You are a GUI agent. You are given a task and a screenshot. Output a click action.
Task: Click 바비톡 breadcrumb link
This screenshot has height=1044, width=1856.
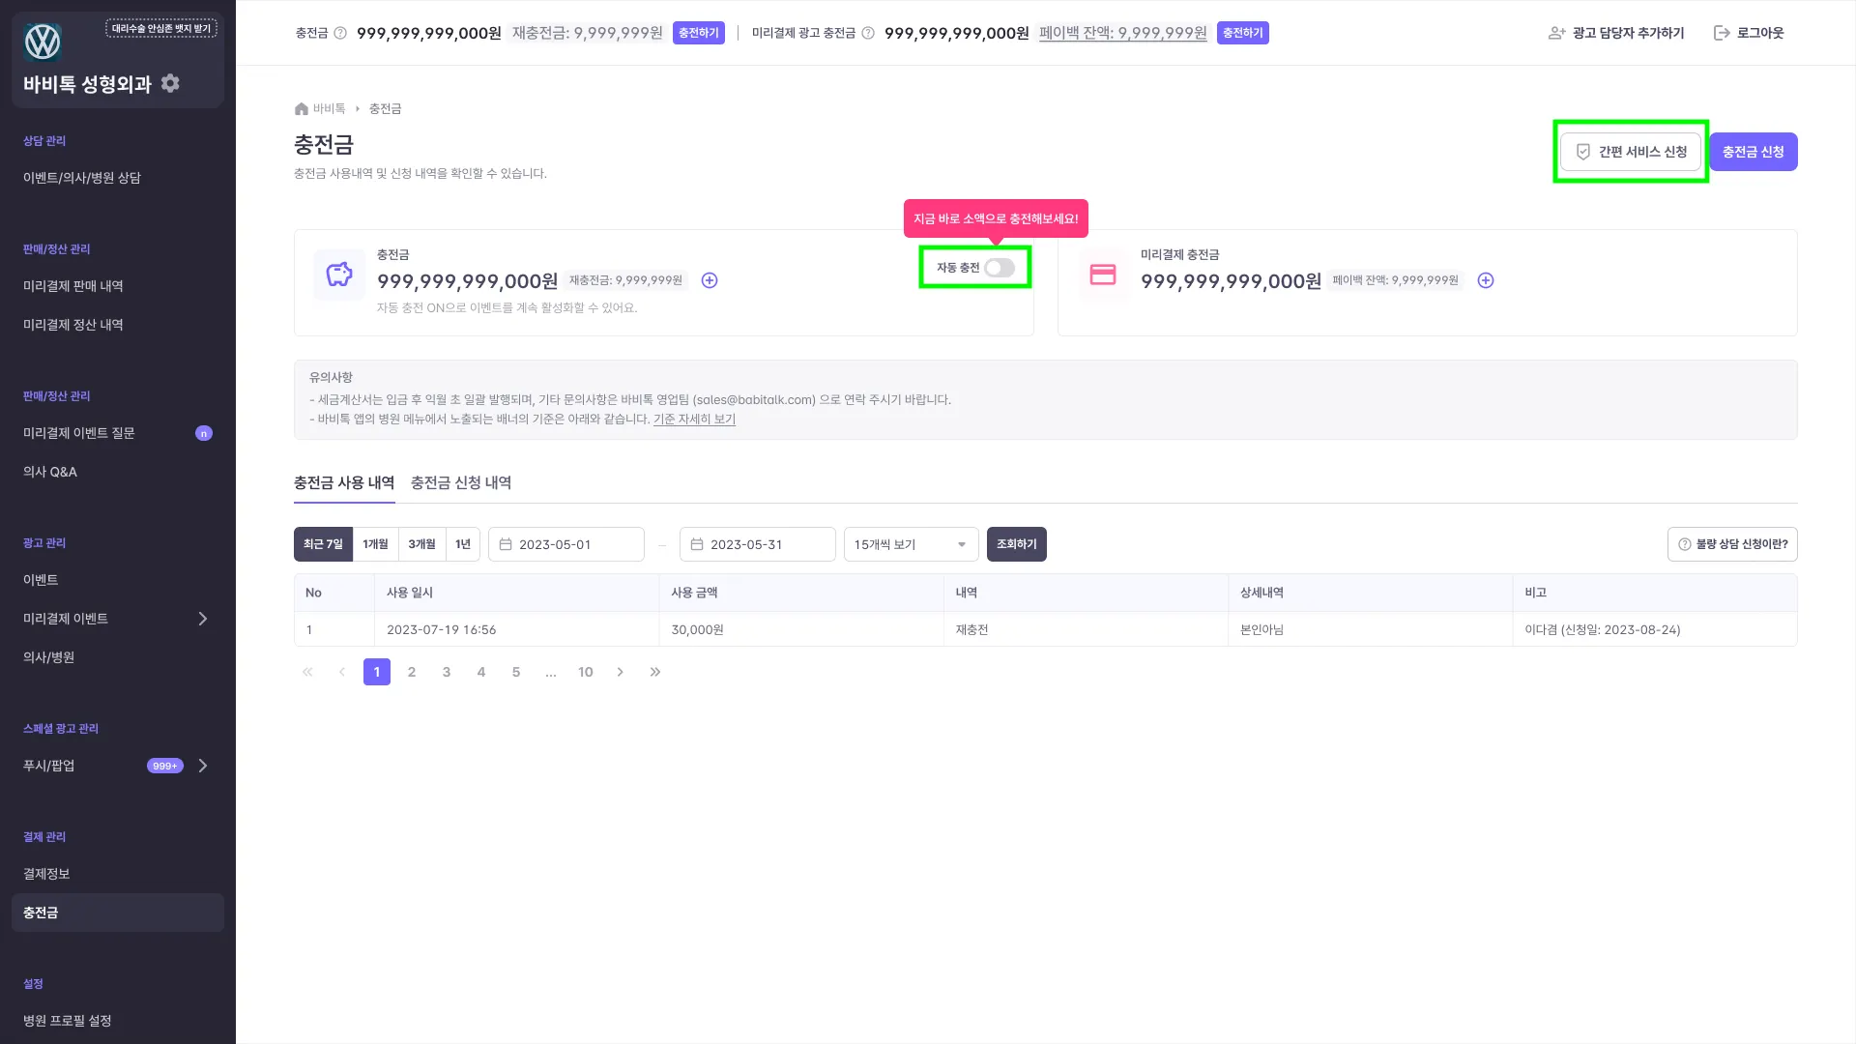[x=329, y=109]
